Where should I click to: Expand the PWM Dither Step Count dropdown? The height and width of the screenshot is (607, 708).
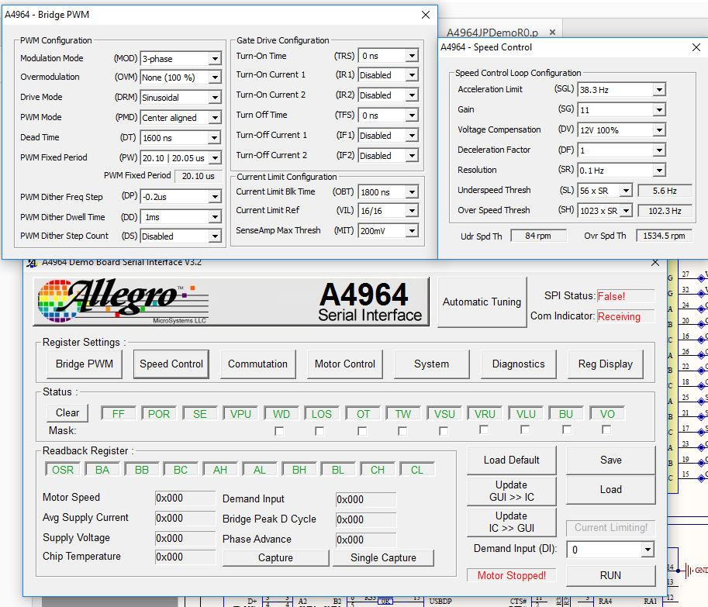[216, 236]
